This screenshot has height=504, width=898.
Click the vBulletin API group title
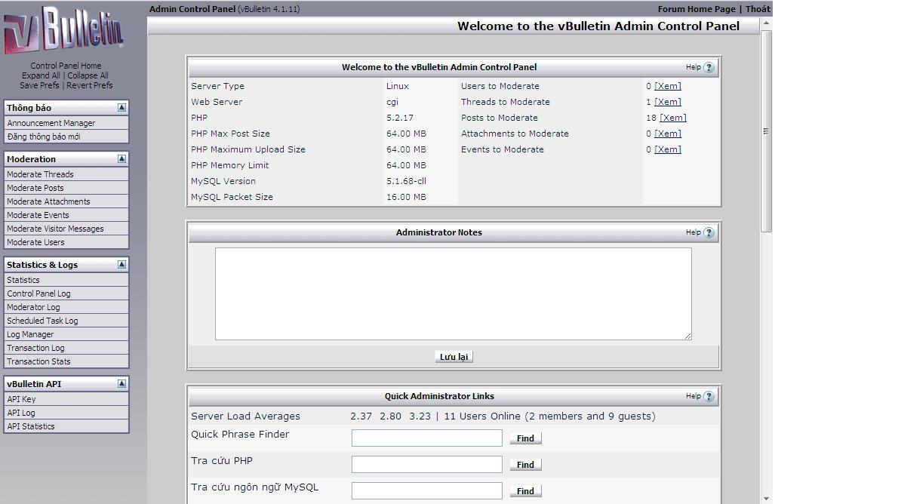[x=34, y=384]
